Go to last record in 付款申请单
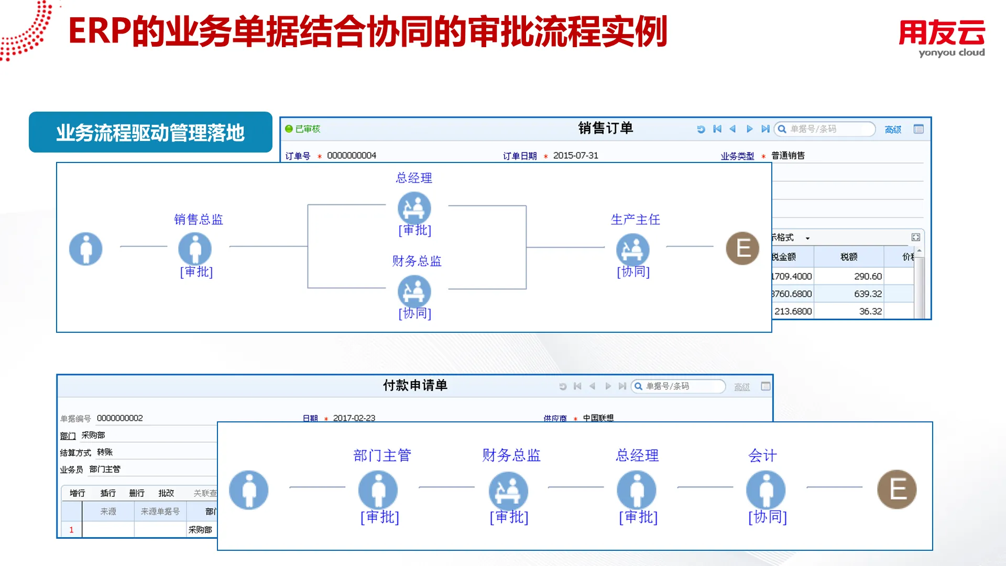 (622, 386)
